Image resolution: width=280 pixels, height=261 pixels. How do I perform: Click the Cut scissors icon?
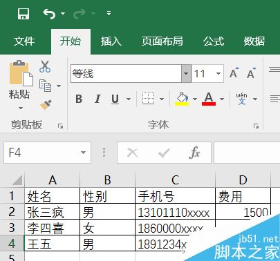click(45, 66)
